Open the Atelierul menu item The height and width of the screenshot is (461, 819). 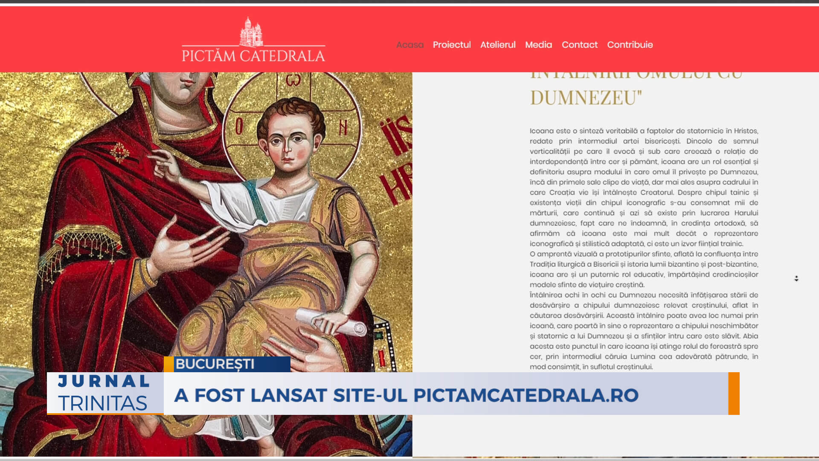[x=498, y=45]
